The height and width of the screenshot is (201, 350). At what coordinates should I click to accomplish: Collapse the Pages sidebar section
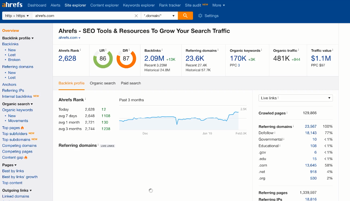[x=9, y=165]
